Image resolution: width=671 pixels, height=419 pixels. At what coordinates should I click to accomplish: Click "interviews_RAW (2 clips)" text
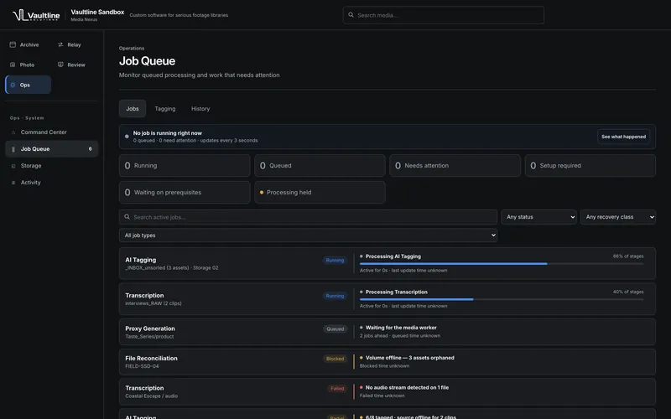click(x=153, y=303)
